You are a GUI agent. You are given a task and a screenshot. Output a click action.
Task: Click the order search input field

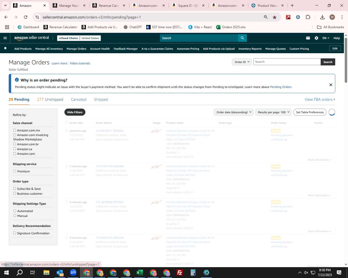(x=287, y=62)
